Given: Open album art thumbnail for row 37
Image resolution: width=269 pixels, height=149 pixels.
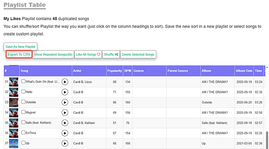Looking at the screenshot, I should [14, 144].
